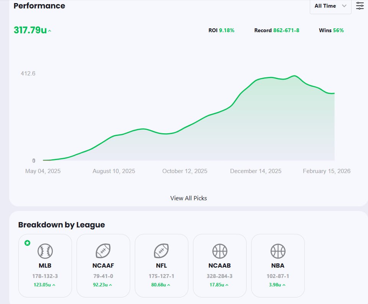Click the 3.98u NBA units value

pos(275,285)
